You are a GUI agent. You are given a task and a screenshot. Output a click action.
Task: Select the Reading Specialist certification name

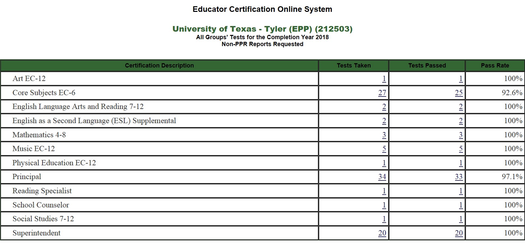(x=42, y=191)
